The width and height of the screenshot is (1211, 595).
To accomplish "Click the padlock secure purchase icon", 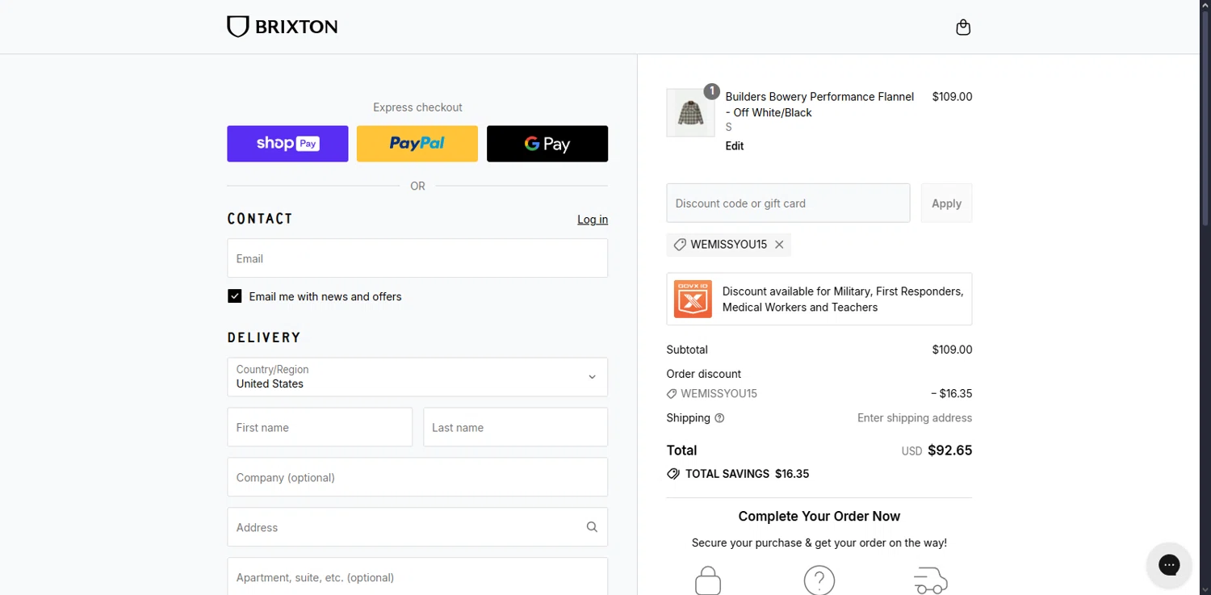I will [708, 580].
